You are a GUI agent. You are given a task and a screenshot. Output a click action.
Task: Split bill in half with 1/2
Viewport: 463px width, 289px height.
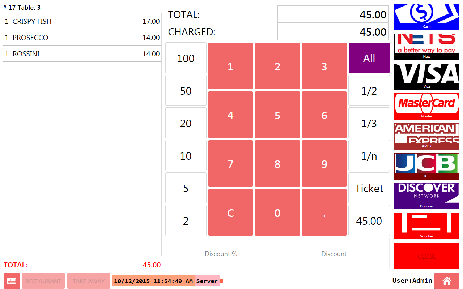click(369, 91)
